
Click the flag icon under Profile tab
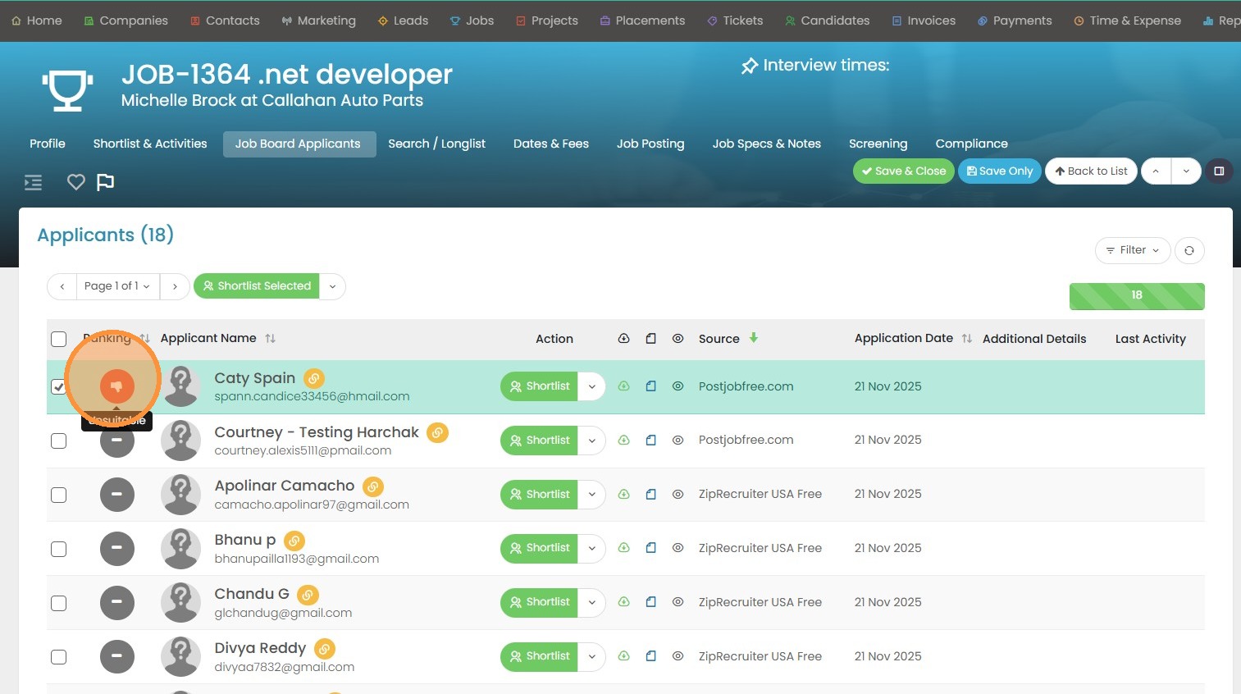click(x=106, y=182)
